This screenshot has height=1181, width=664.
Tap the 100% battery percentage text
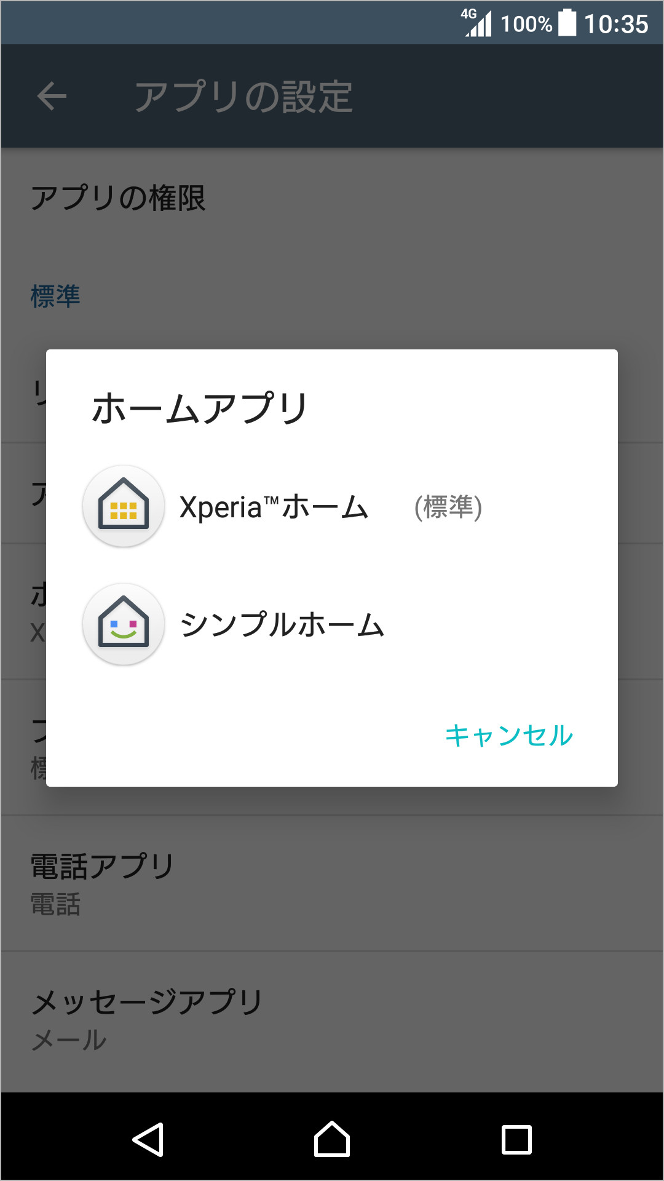[526, 24]
